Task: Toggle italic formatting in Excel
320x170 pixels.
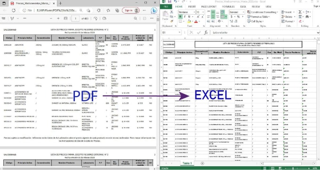Action: [x=184, y=17]
